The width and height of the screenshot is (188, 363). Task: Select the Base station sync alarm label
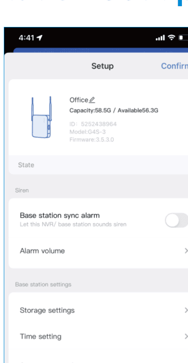pyautogui.click(x=60, y=215)
